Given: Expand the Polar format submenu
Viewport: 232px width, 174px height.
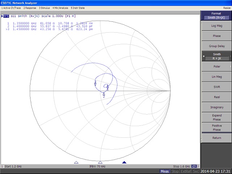Looking at the screenshot, I should coord(217,66).
